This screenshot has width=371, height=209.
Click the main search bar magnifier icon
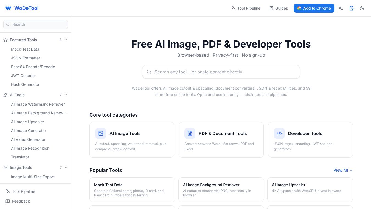click(x=149, y=72)
